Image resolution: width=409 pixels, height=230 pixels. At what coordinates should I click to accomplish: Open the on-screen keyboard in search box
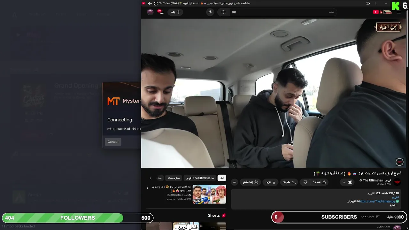pyautogui.click(x=234, y=12)
